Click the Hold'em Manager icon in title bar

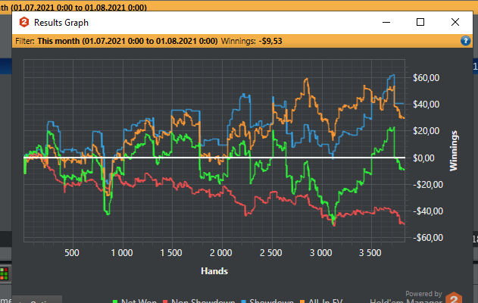[24, 22]
